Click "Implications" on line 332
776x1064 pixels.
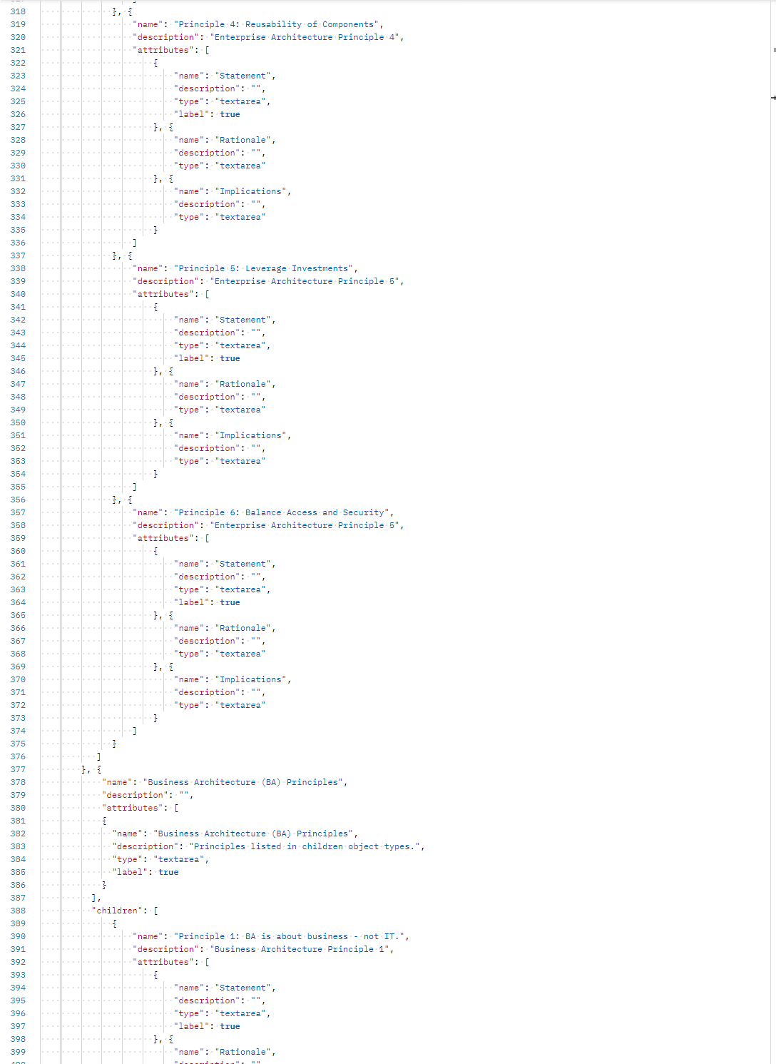click(250, 191)
